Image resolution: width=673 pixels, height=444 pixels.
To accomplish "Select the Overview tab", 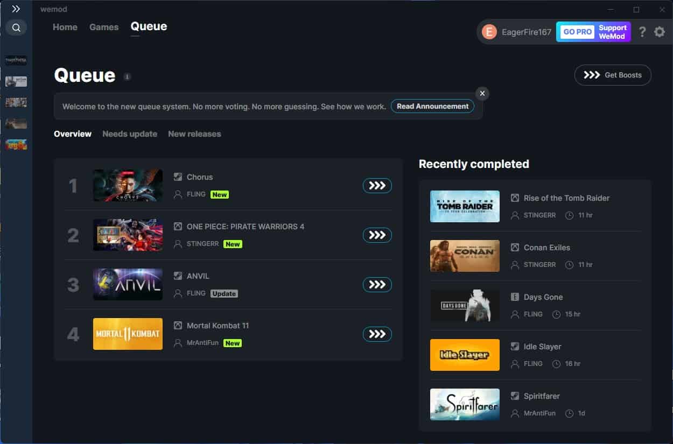I will tap(73, 133).
